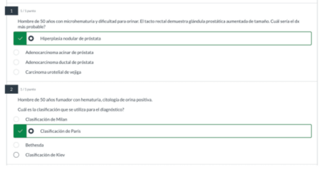
Task: Choose the Bethesda radio option
Action: 16,145
